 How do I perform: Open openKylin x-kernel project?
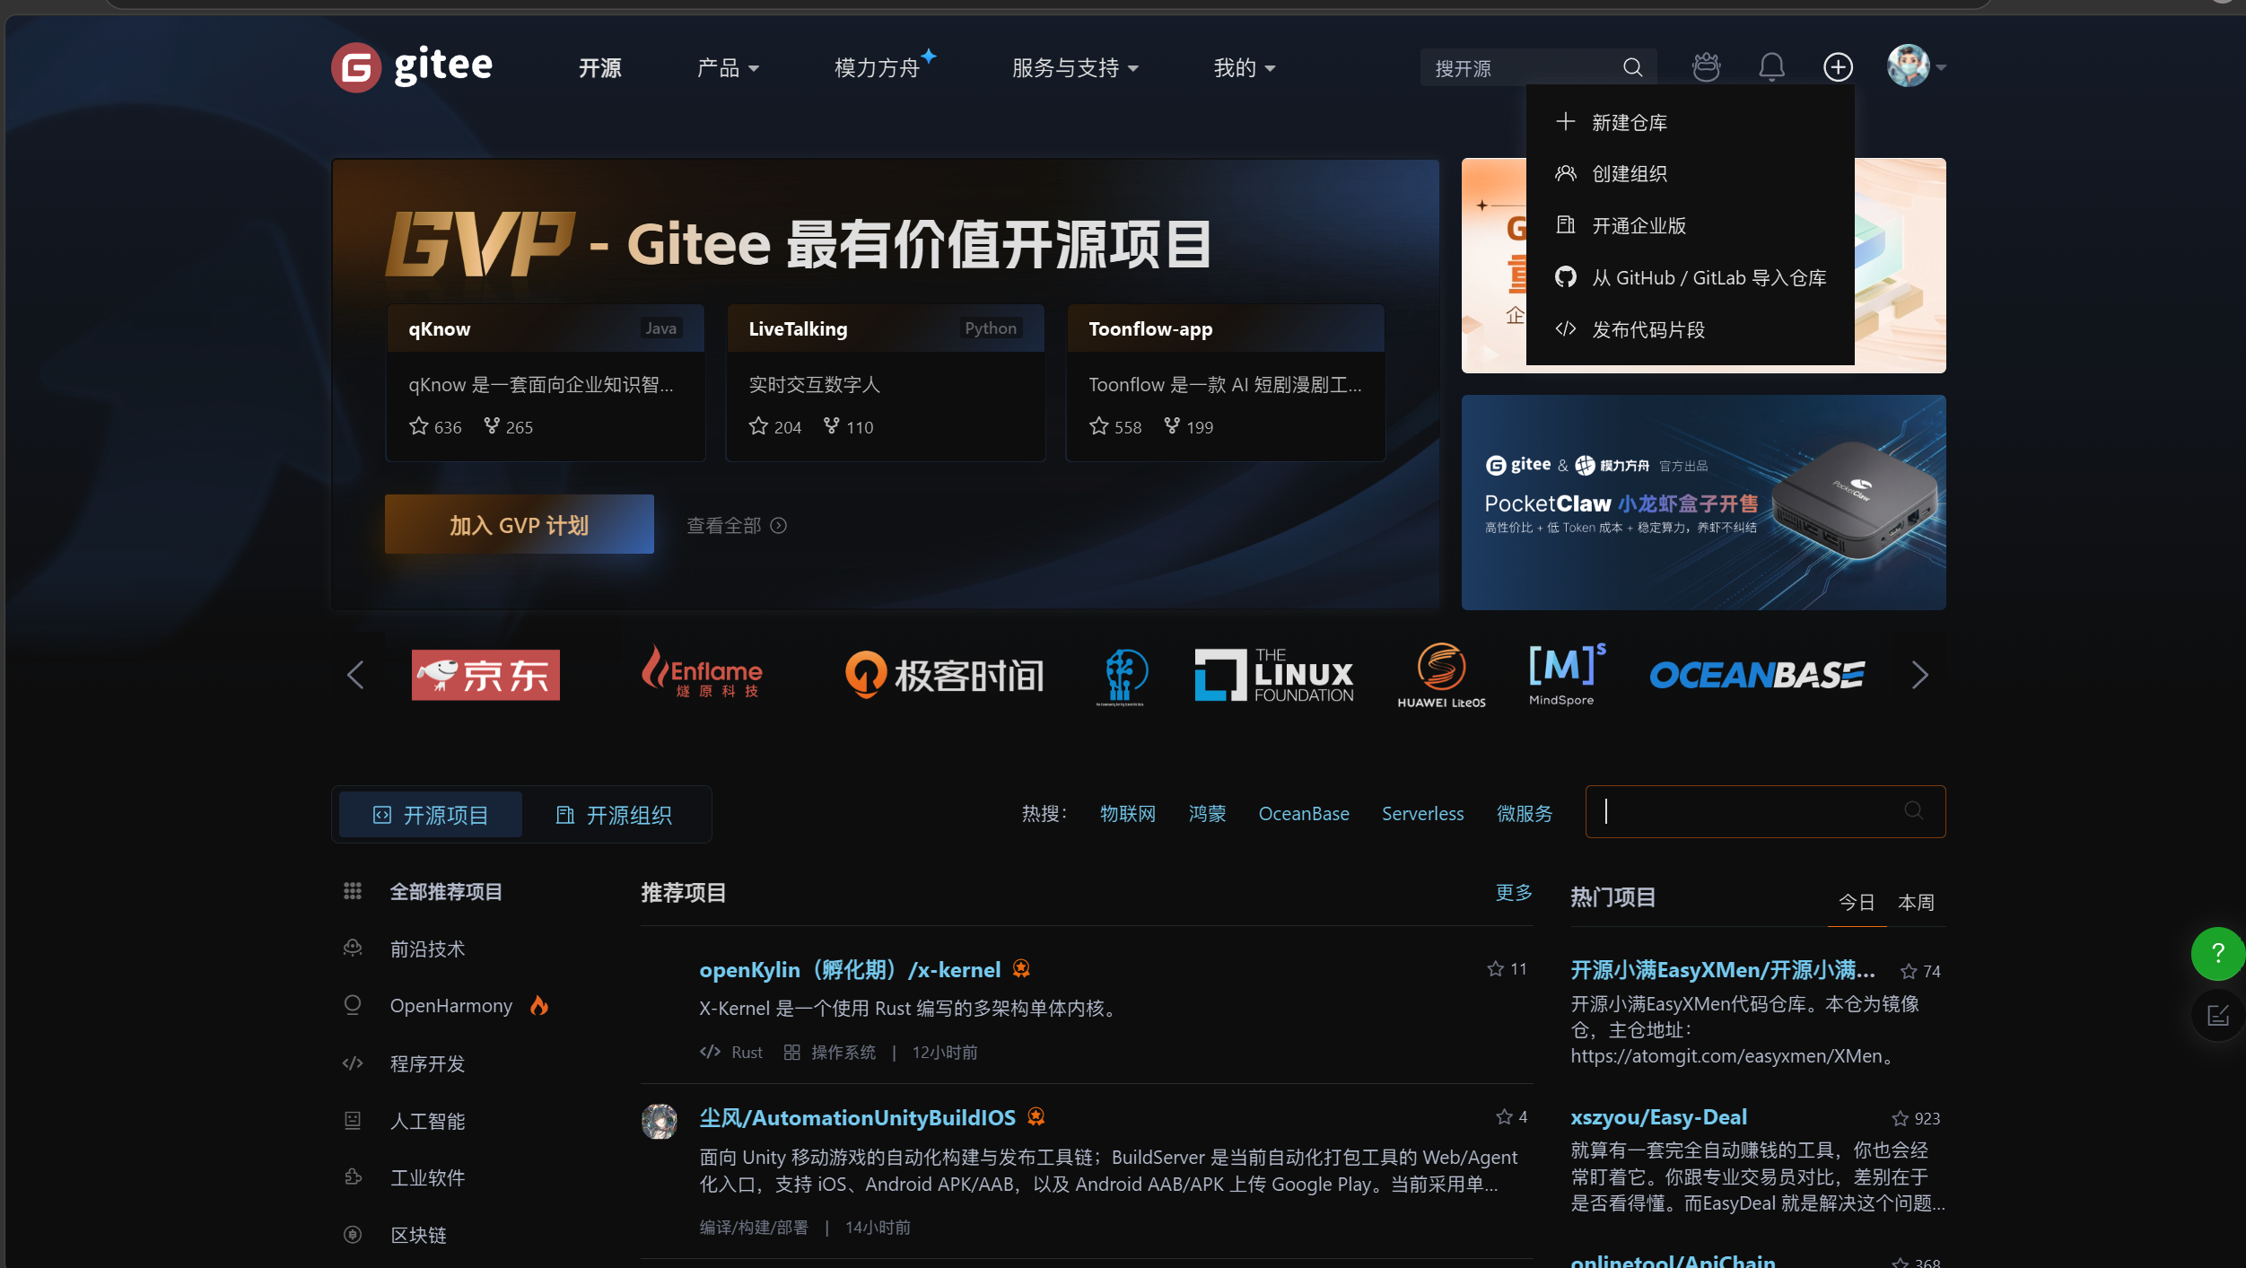[849, 970]
